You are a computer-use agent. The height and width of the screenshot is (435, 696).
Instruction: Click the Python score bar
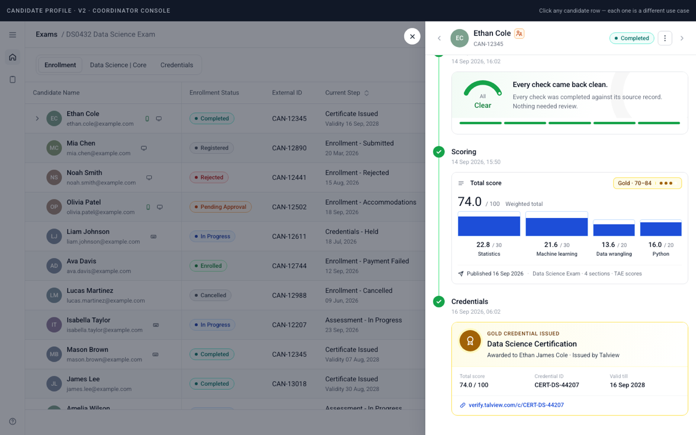tap(661, 228)
